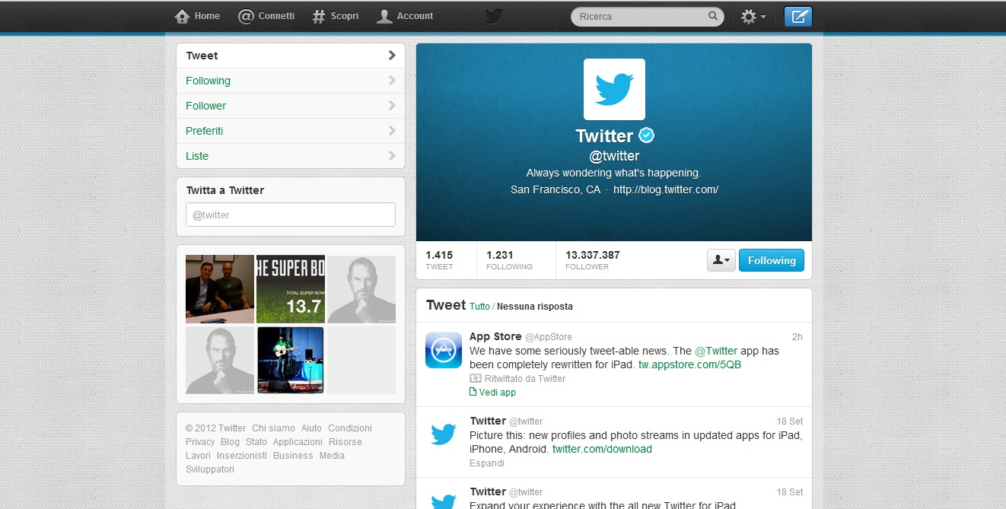Click the verified badge next to Twitter
This screenshot has height=509, width=1006.
pyautogui.click(x=646, y=135)
